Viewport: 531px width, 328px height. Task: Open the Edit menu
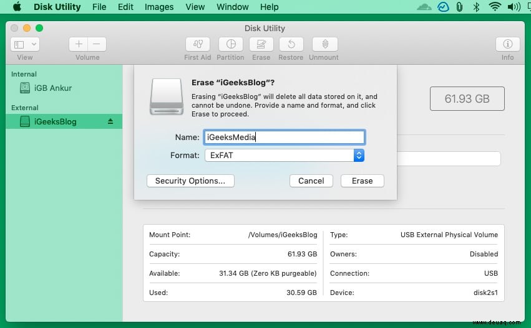tap(125, 7)
